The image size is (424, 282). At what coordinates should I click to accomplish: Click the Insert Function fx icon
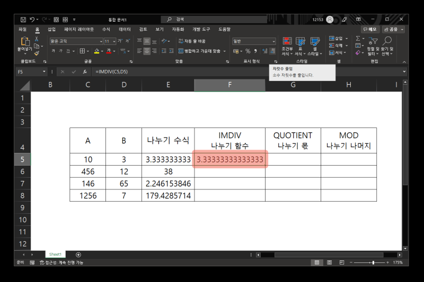pos(85,71)
